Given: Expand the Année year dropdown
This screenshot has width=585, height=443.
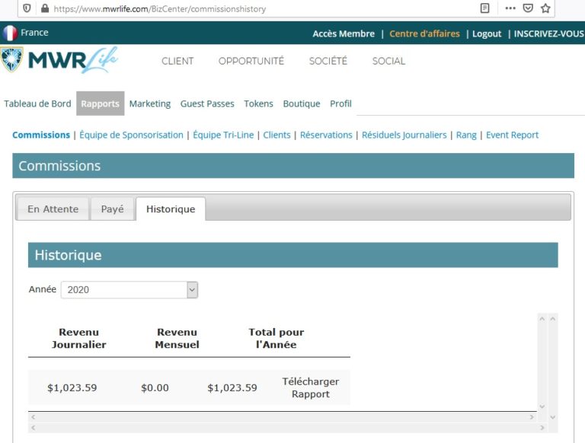Looking at the screenshot, I should [192, 289].
